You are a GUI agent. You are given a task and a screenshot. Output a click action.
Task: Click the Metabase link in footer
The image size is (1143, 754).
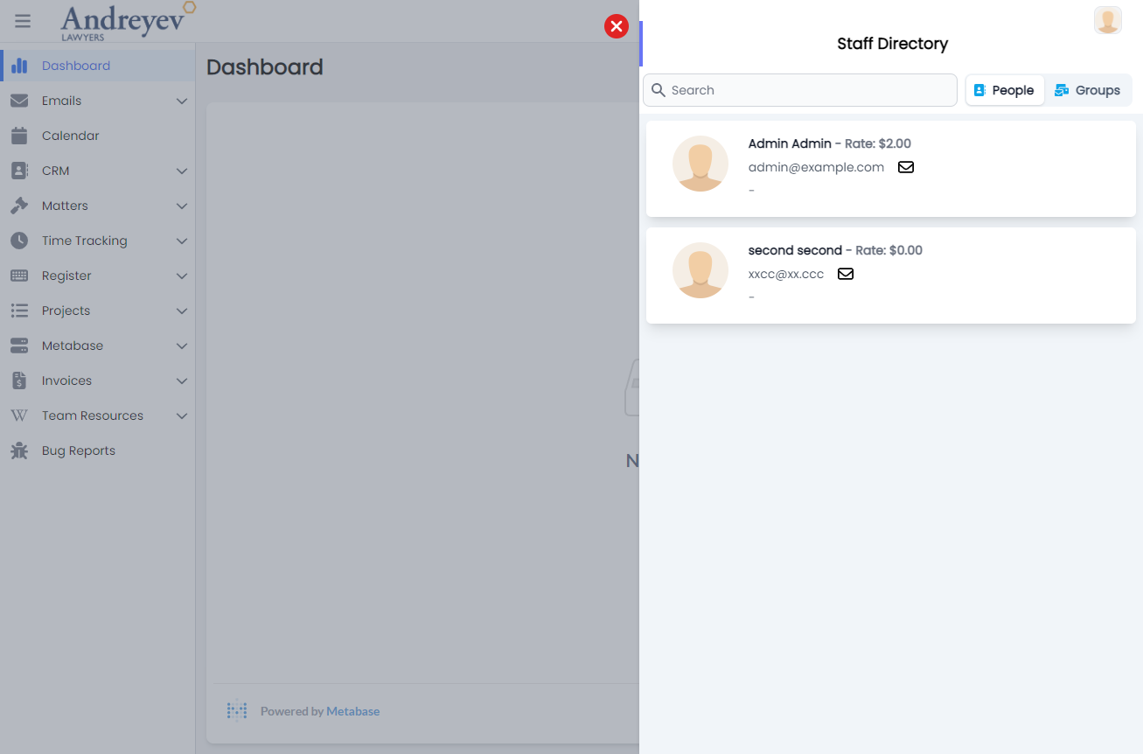(352, 711)
